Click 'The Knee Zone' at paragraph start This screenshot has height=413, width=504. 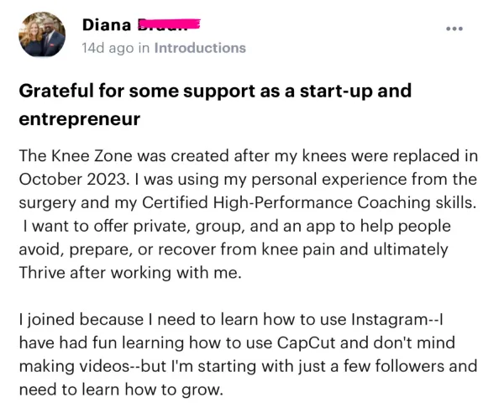click(76, 156)
